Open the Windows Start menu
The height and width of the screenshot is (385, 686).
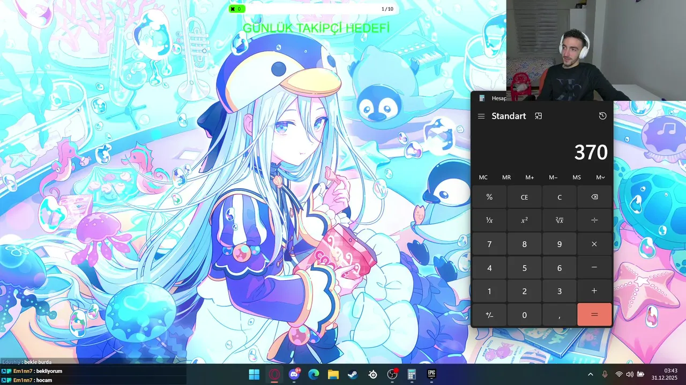pos(254,374)
